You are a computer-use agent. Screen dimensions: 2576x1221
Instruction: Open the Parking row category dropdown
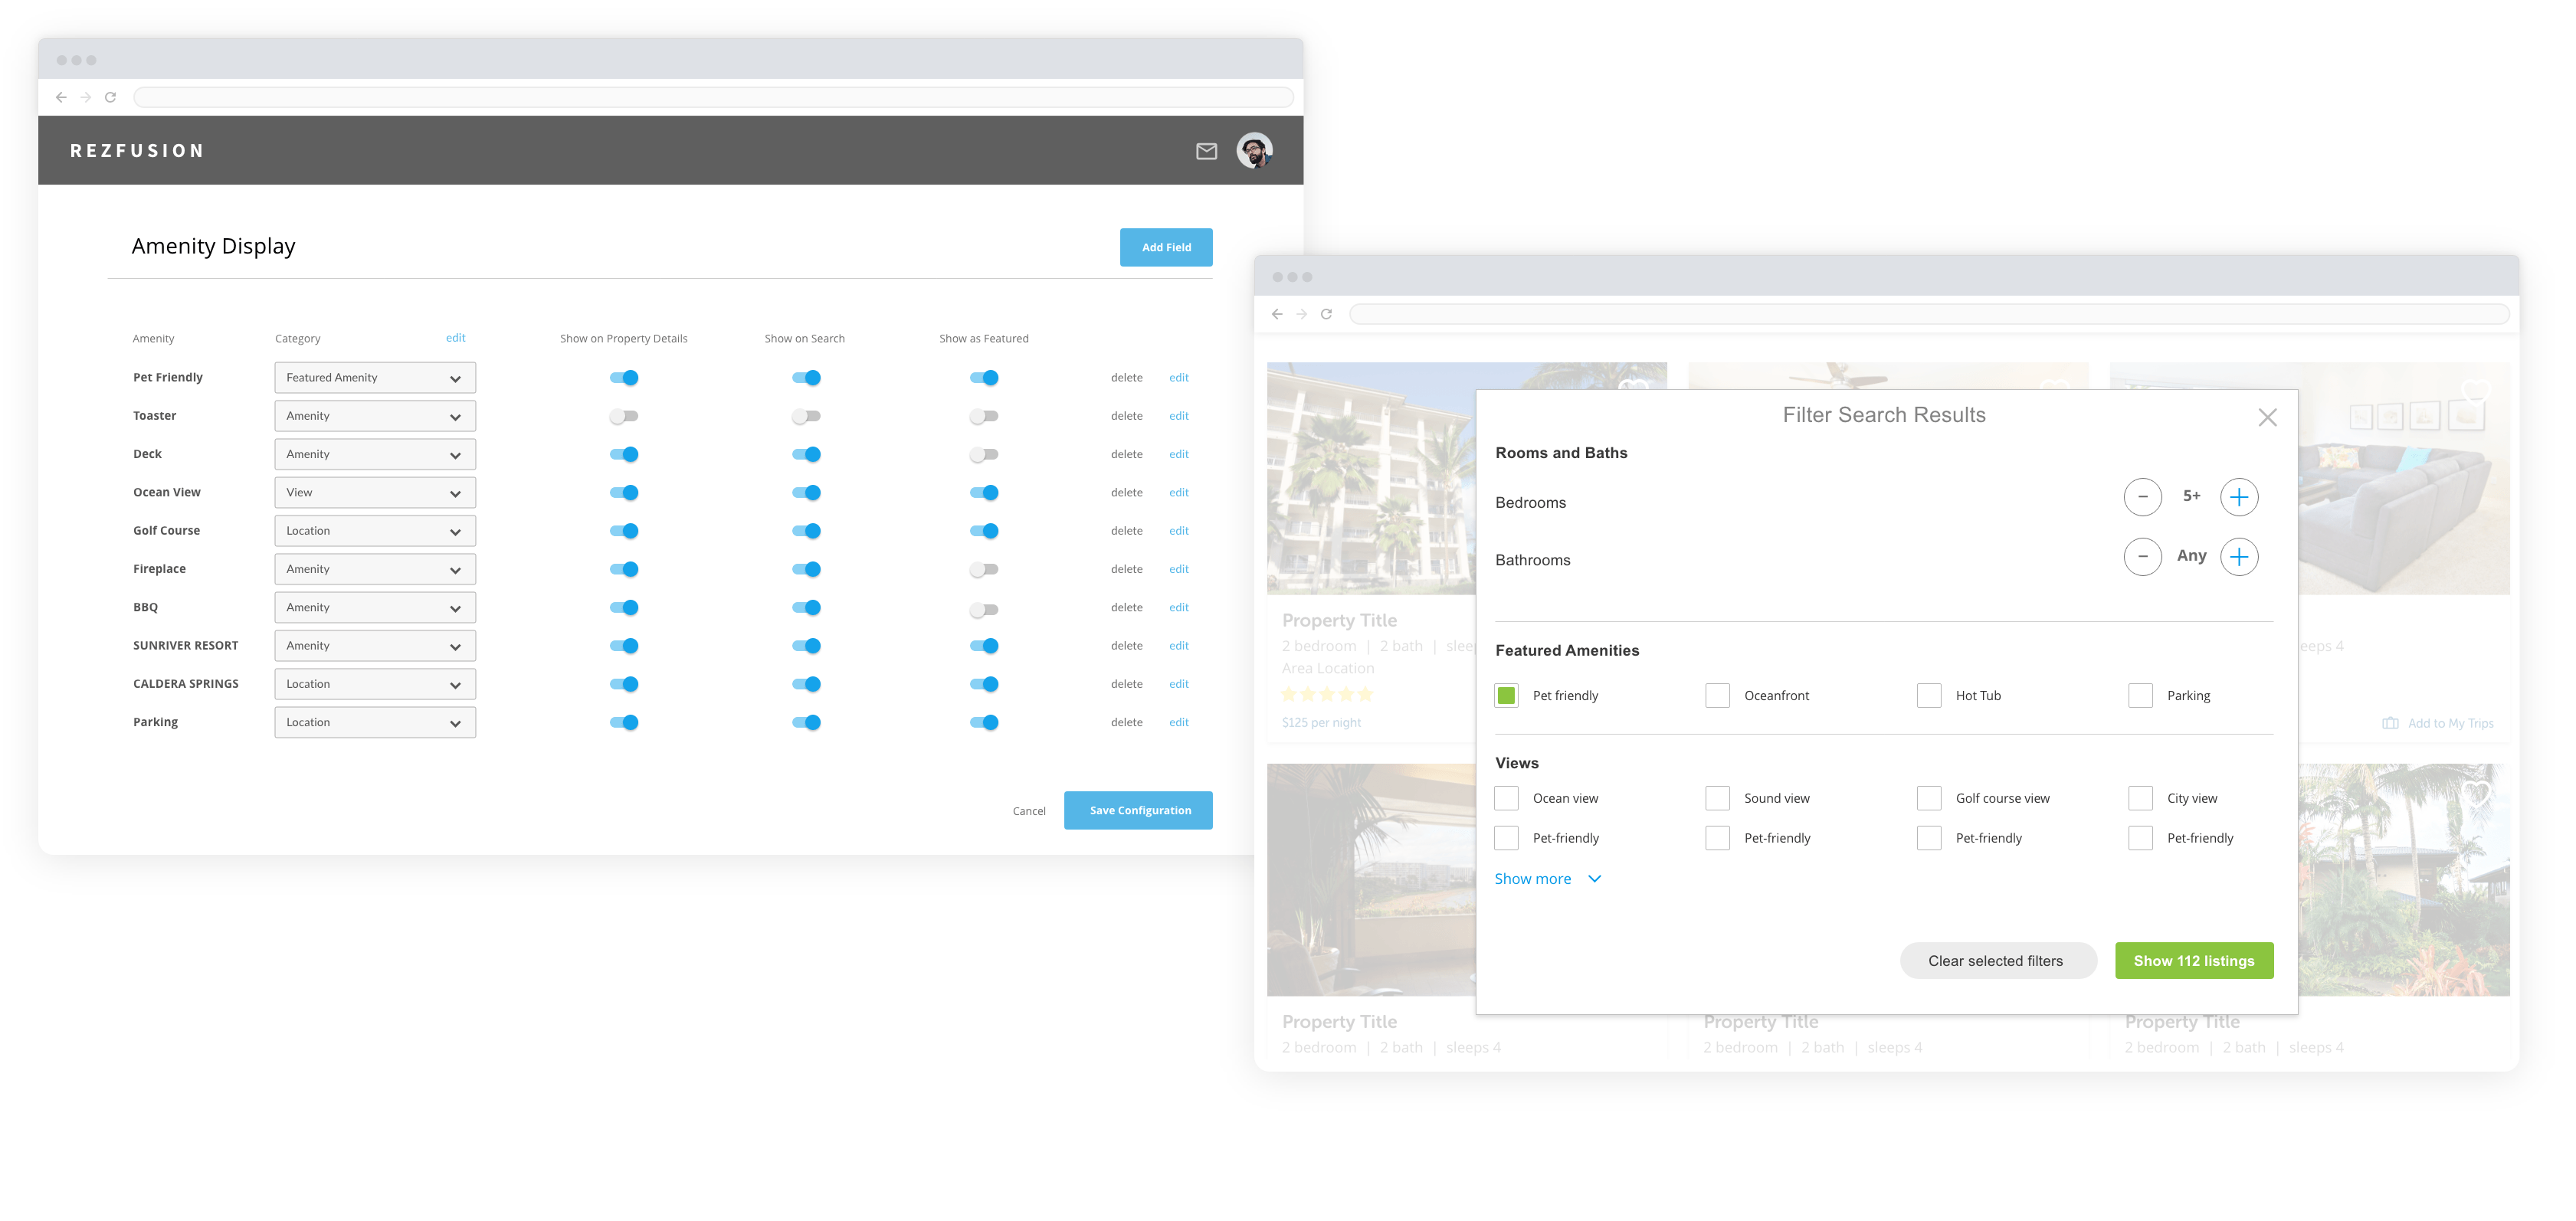coord(375,723)
